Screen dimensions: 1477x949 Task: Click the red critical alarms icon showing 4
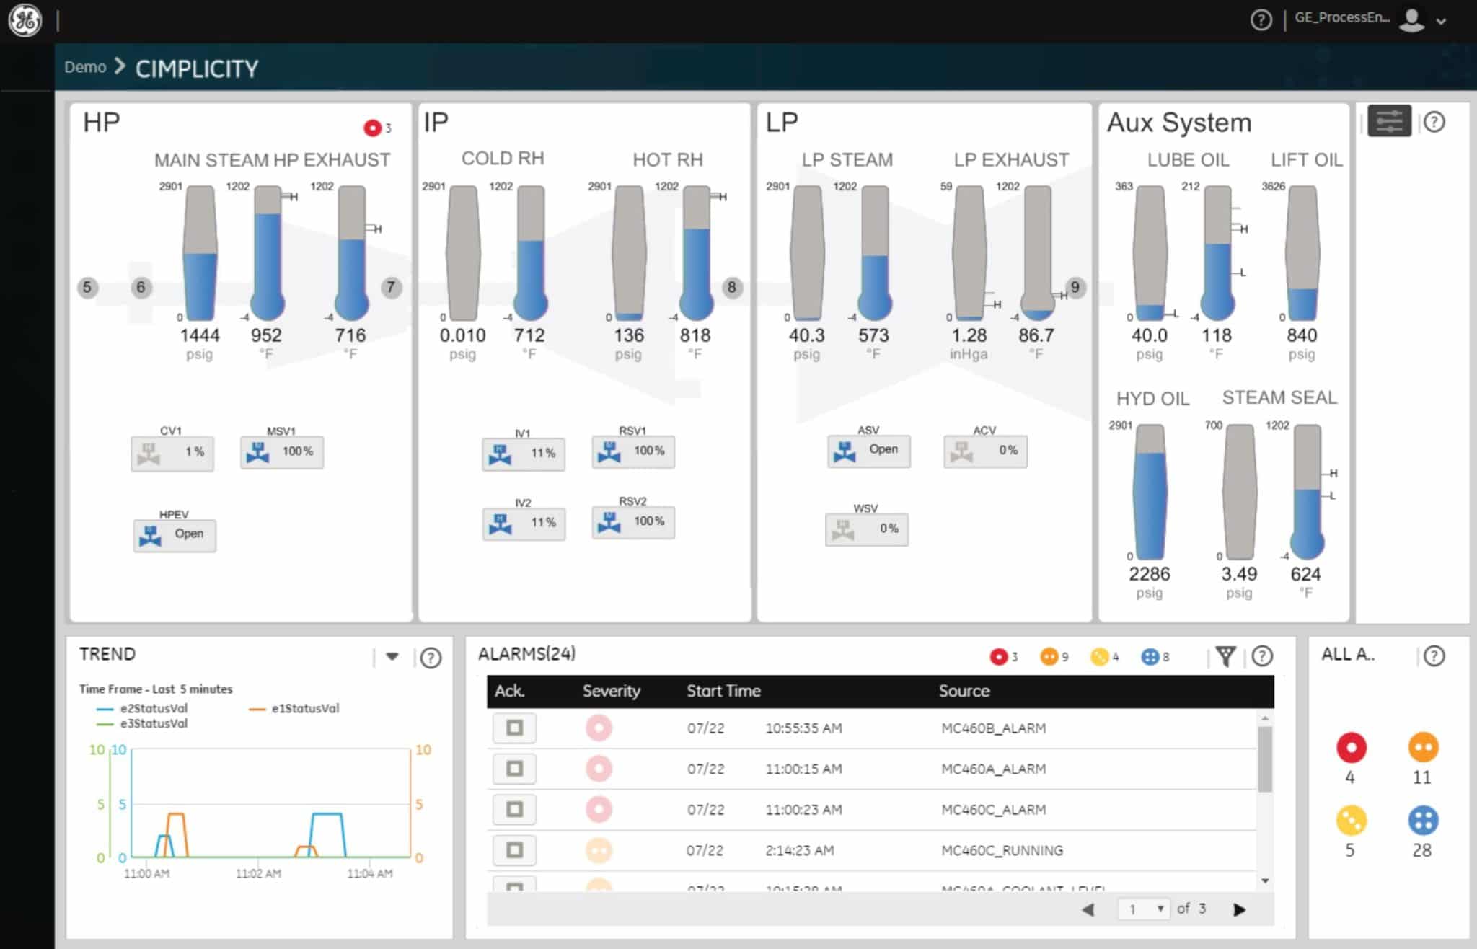point(1351,748)
